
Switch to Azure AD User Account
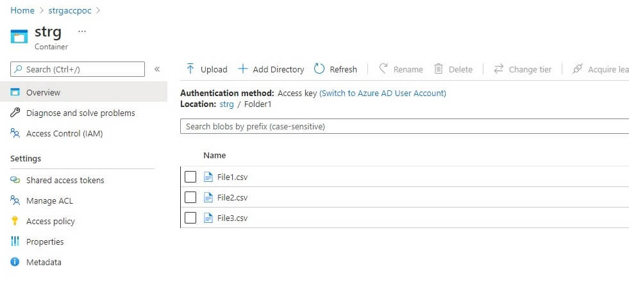click(x=383, y=93)
